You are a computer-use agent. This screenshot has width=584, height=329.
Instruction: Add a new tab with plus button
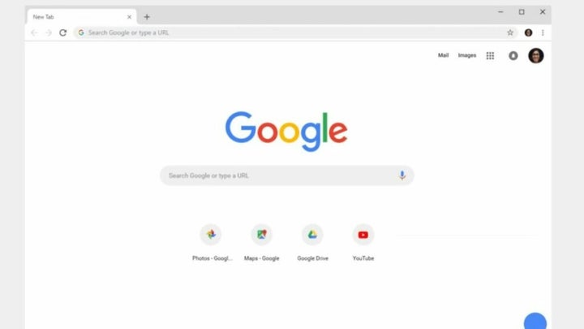click(x=147, y=17)
